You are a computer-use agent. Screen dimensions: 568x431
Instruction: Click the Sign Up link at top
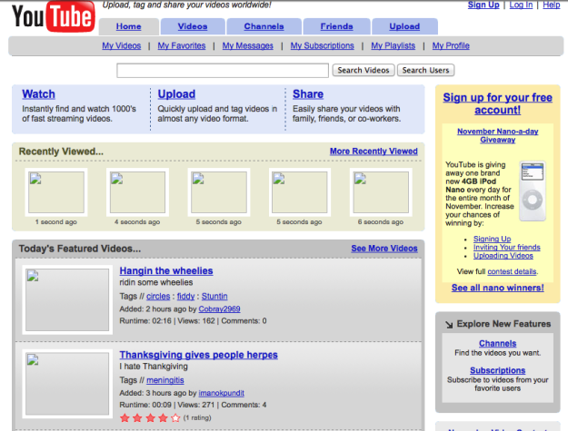pyautogui.click(x=483, y=5)
